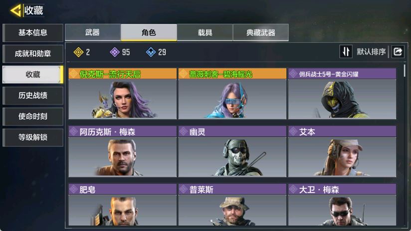Image resolution: width=411 pixels, height=231 pixels.
Task: Open 基本信息 in the sidebar
Action: click(33, 33)
